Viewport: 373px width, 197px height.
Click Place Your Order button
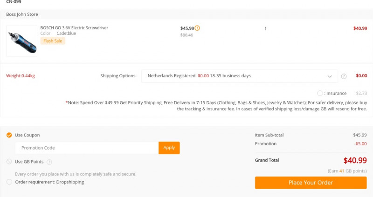pos(311,183)
